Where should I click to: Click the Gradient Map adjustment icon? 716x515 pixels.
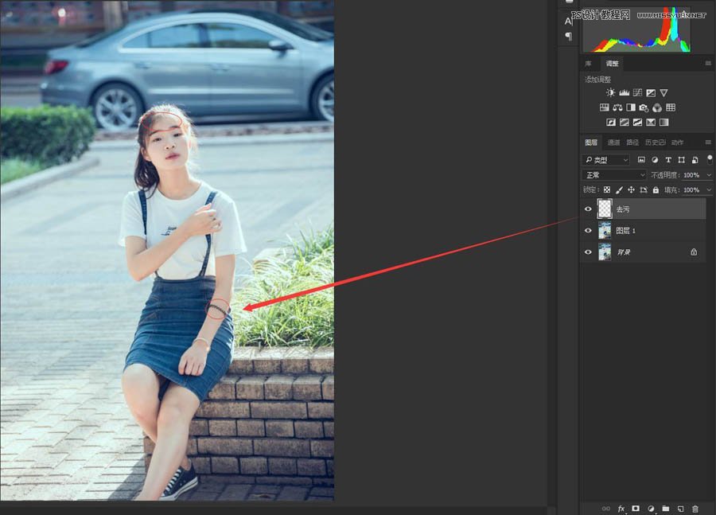663,121
